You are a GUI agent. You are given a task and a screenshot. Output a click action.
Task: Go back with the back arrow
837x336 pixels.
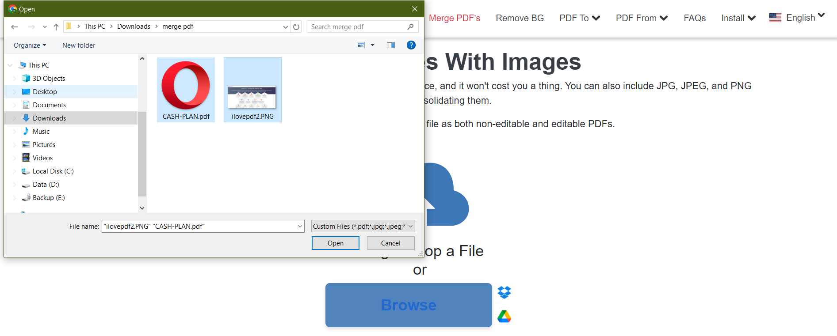(x=14, y=27)
